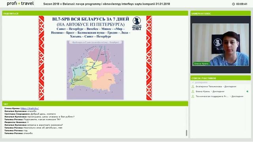
Task: Click the speaker icon next to Елена Крень
Action: tap(247, 92)
